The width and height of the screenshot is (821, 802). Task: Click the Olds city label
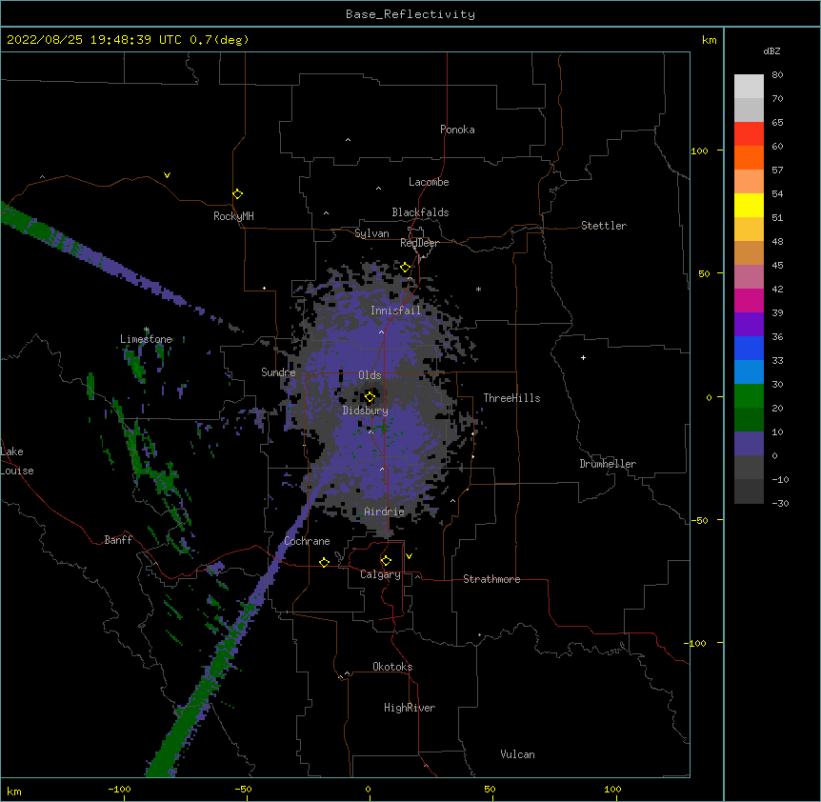tap(370, 375)
